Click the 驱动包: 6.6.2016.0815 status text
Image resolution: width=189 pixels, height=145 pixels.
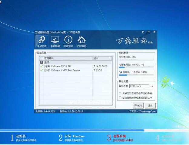[x=71, y=111]
